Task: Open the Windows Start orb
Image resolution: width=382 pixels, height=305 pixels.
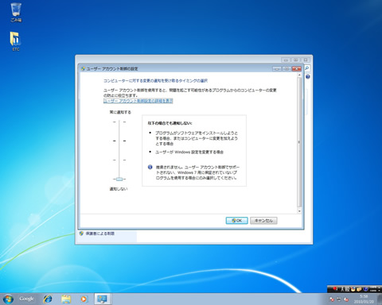Action: (8, 299)
